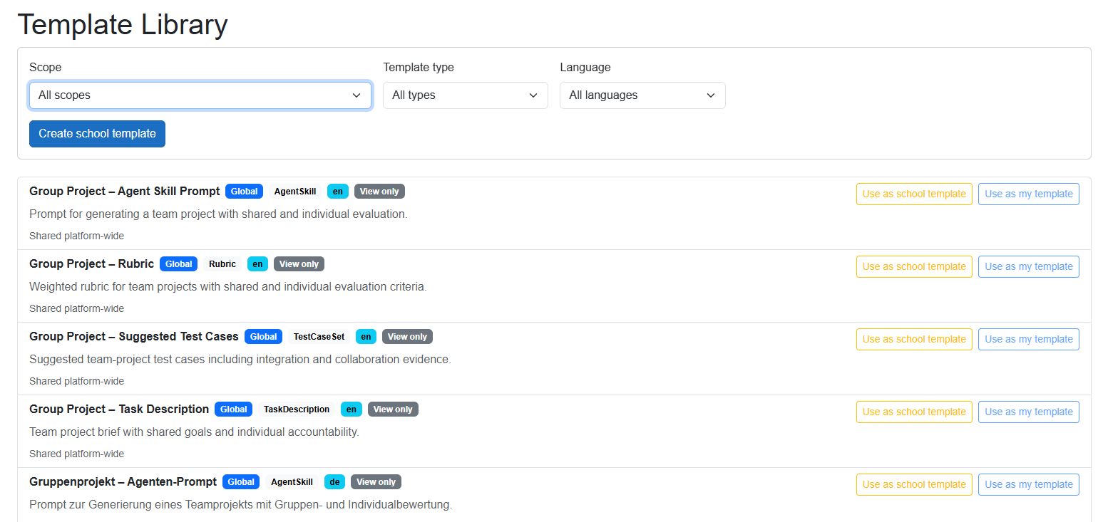Click the en badge on Agent Skill Prompt row
The image size is (1098, 522).
tap(338, 192)
